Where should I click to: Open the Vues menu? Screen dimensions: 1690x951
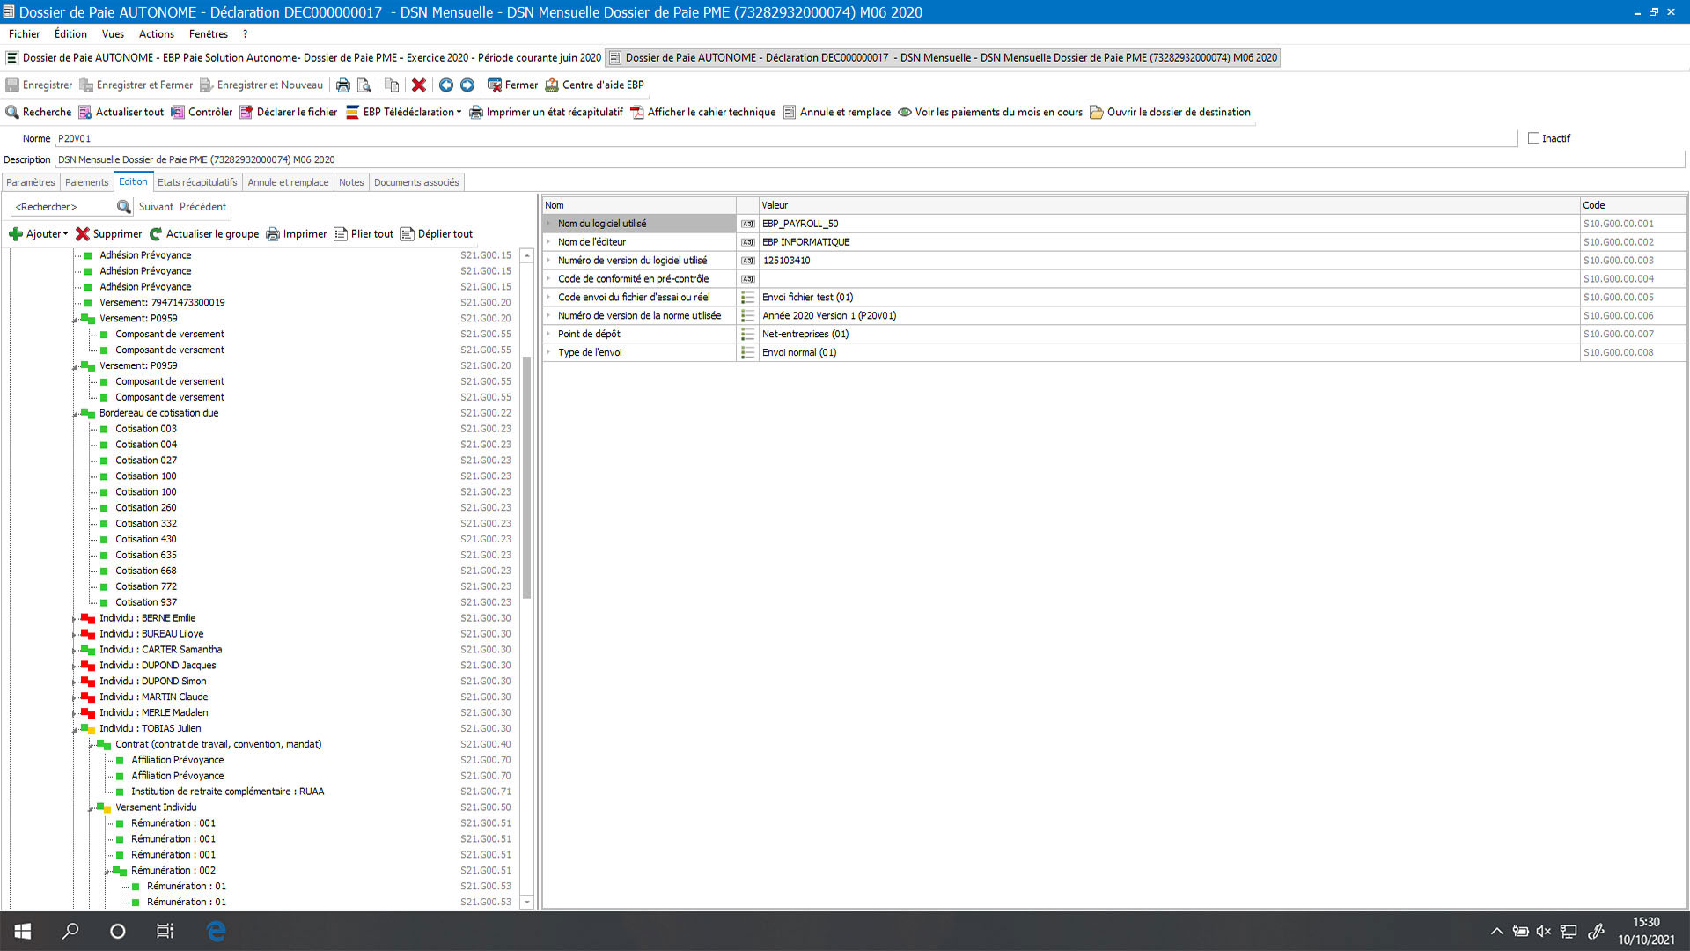113,33
